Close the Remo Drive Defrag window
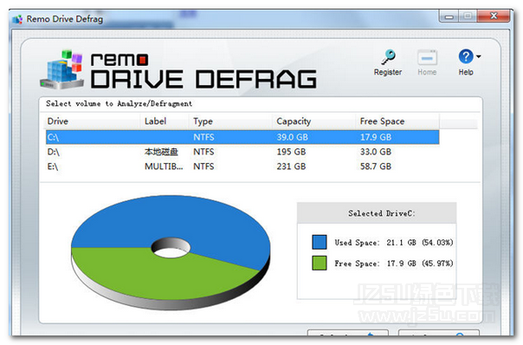Image resolution: width=523 pixels, height=345 pixels. [494, 16]
